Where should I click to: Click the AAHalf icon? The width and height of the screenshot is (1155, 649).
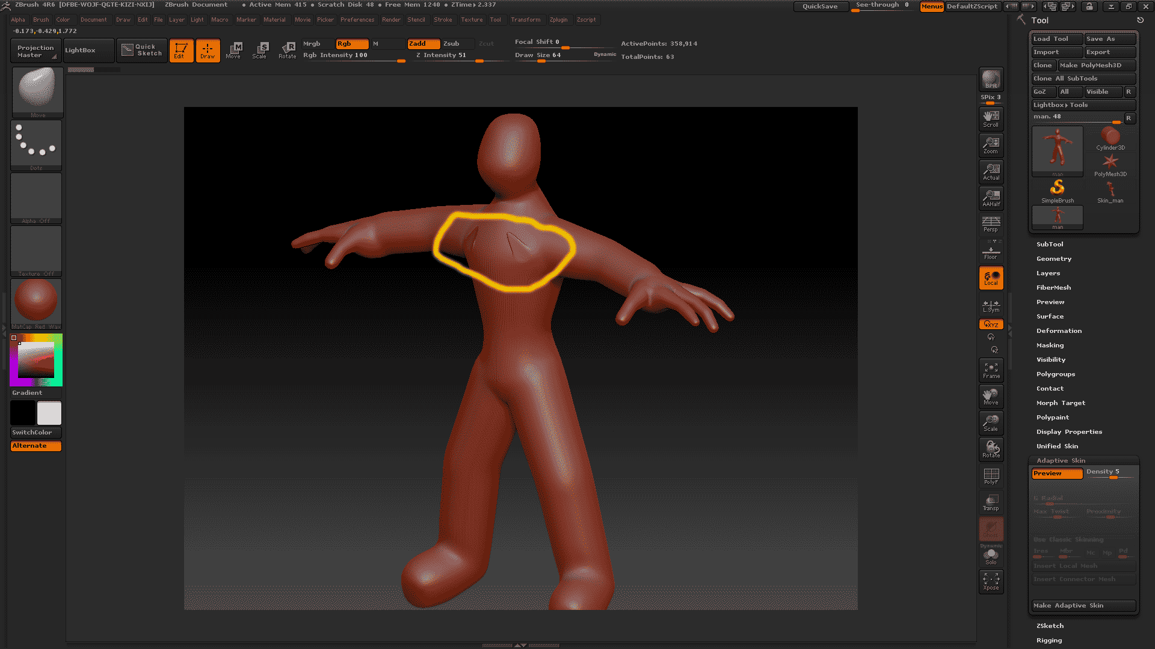tap(991, 198)
